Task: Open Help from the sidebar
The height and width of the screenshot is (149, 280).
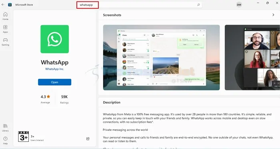Action: (x=5, y=140)
